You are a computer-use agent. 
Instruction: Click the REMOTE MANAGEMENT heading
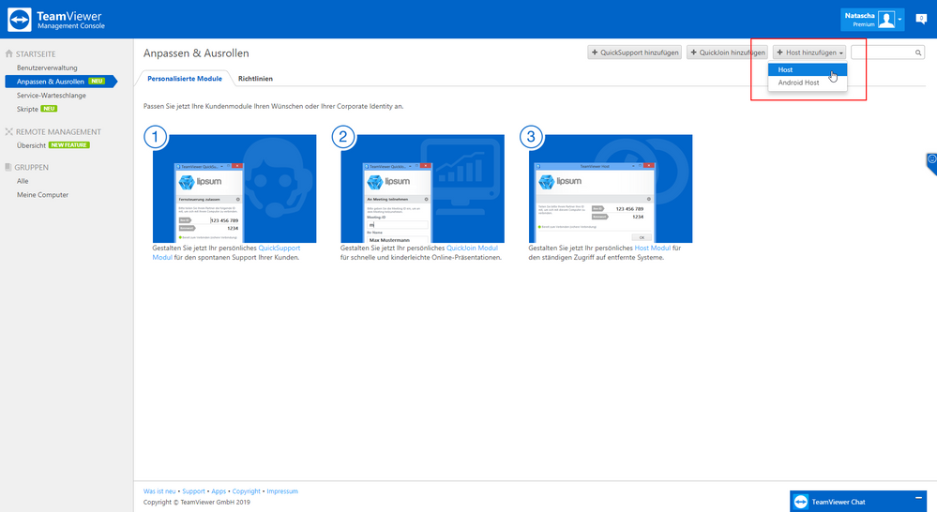58,131
